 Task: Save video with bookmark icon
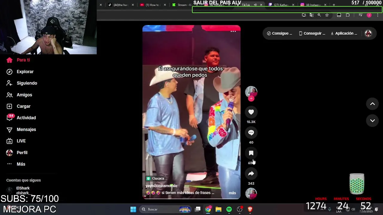click(251, 153)
